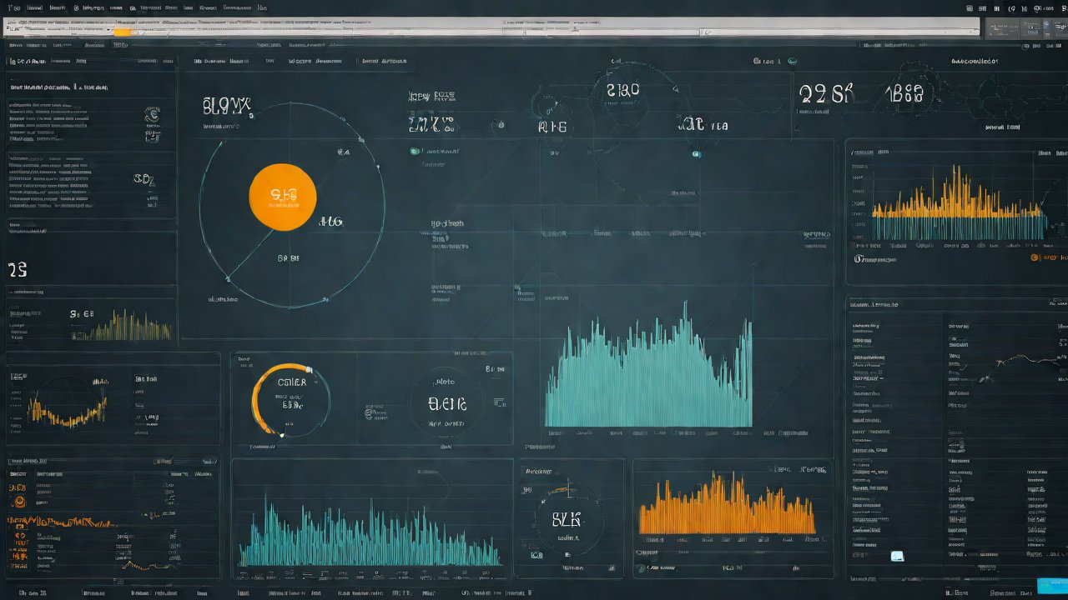Image resolution: width=1068 pixels, height=600 pixels.
Task: Select the orange highlighted tab in the top strip
Action: pyautogui.click(x=122, y=32)
